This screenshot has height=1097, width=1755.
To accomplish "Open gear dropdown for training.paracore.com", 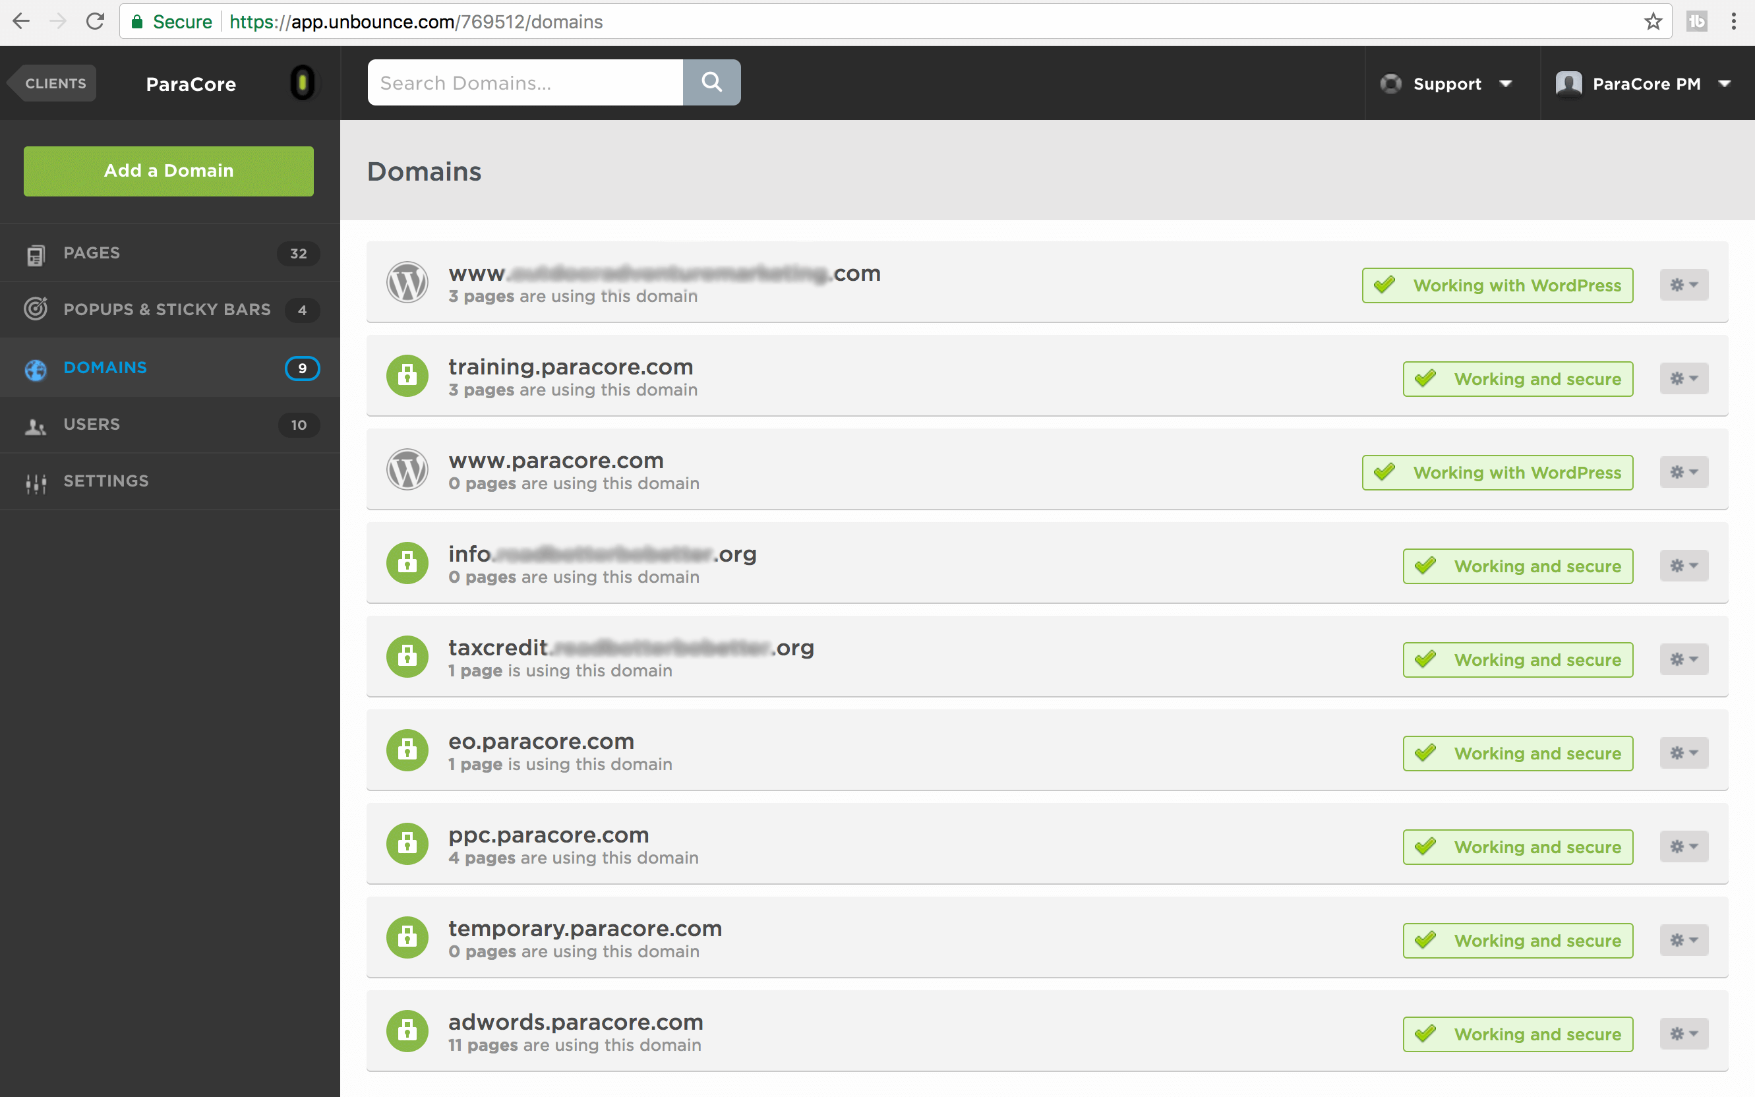I will pyautogui.click(x=1684, y=378).
